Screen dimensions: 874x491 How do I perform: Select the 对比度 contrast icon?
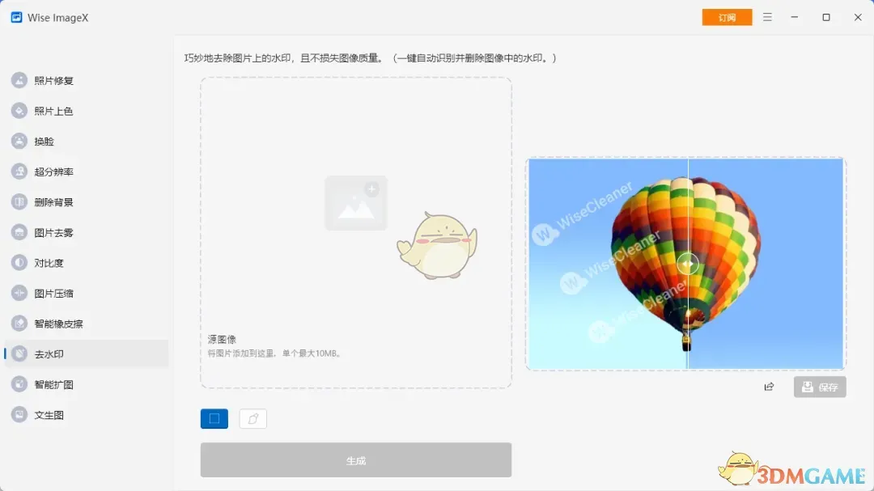(19, 263)
